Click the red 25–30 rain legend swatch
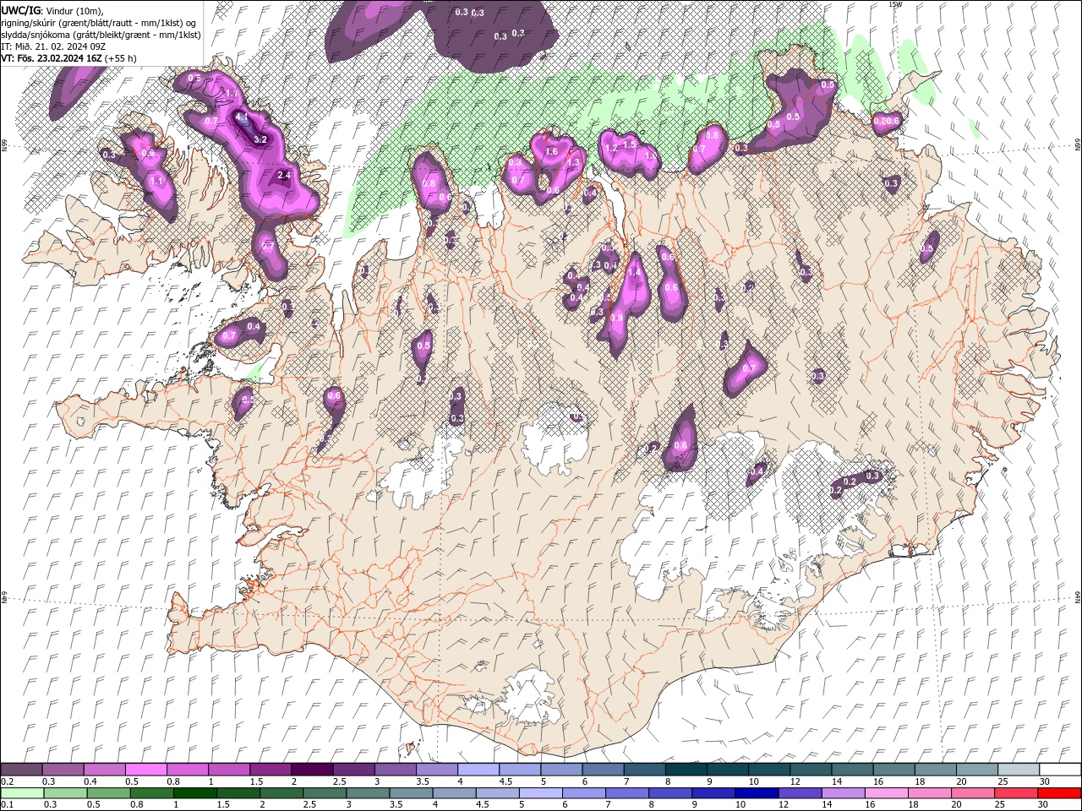Screen dimensions: 1082x811 1016,793
